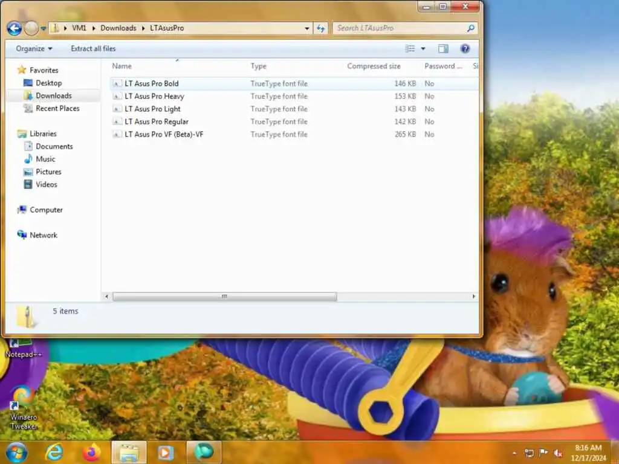Click Windows Explorer taskbar button
The width and height of the screenshot is (619, 464).
click(x=129, y=453)
